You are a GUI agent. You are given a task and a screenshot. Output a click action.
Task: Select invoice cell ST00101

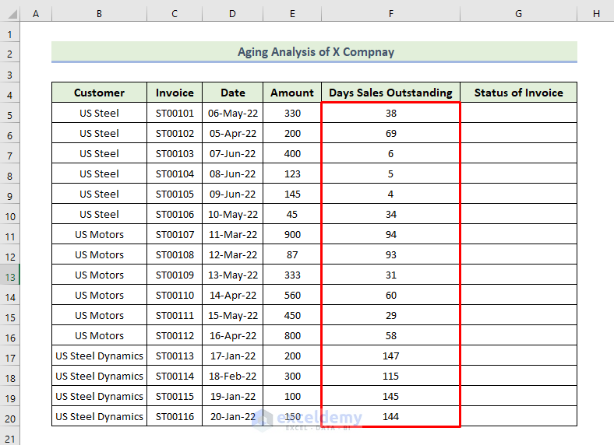click(x=175, y=113)
